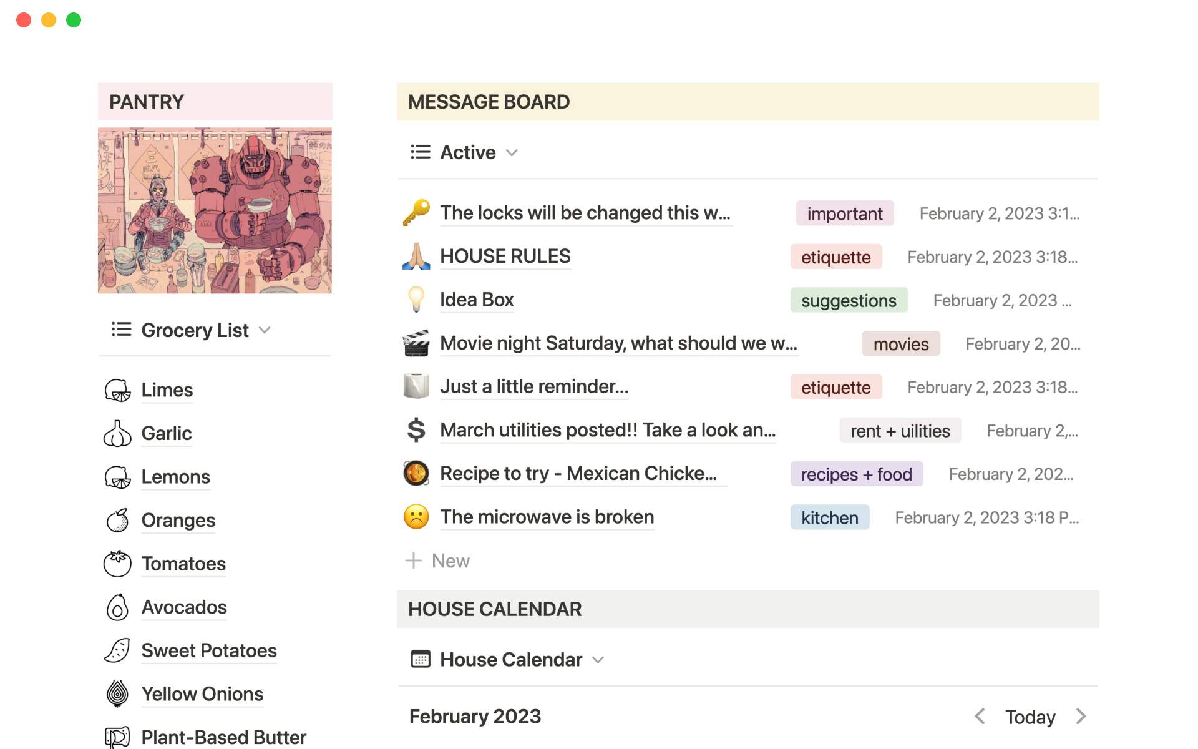The width and height of the screenshot is (1198, 749).
Task: Go to next month in calendar
Action: pyautogui.click(x=1081, y=717)
